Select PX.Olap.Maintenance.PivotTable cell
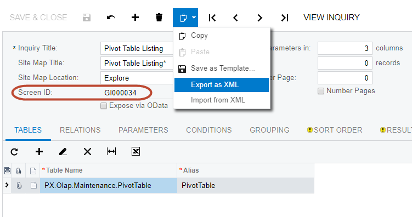The height and width of the screenshot is (217, 412). (x=109, y=186)
